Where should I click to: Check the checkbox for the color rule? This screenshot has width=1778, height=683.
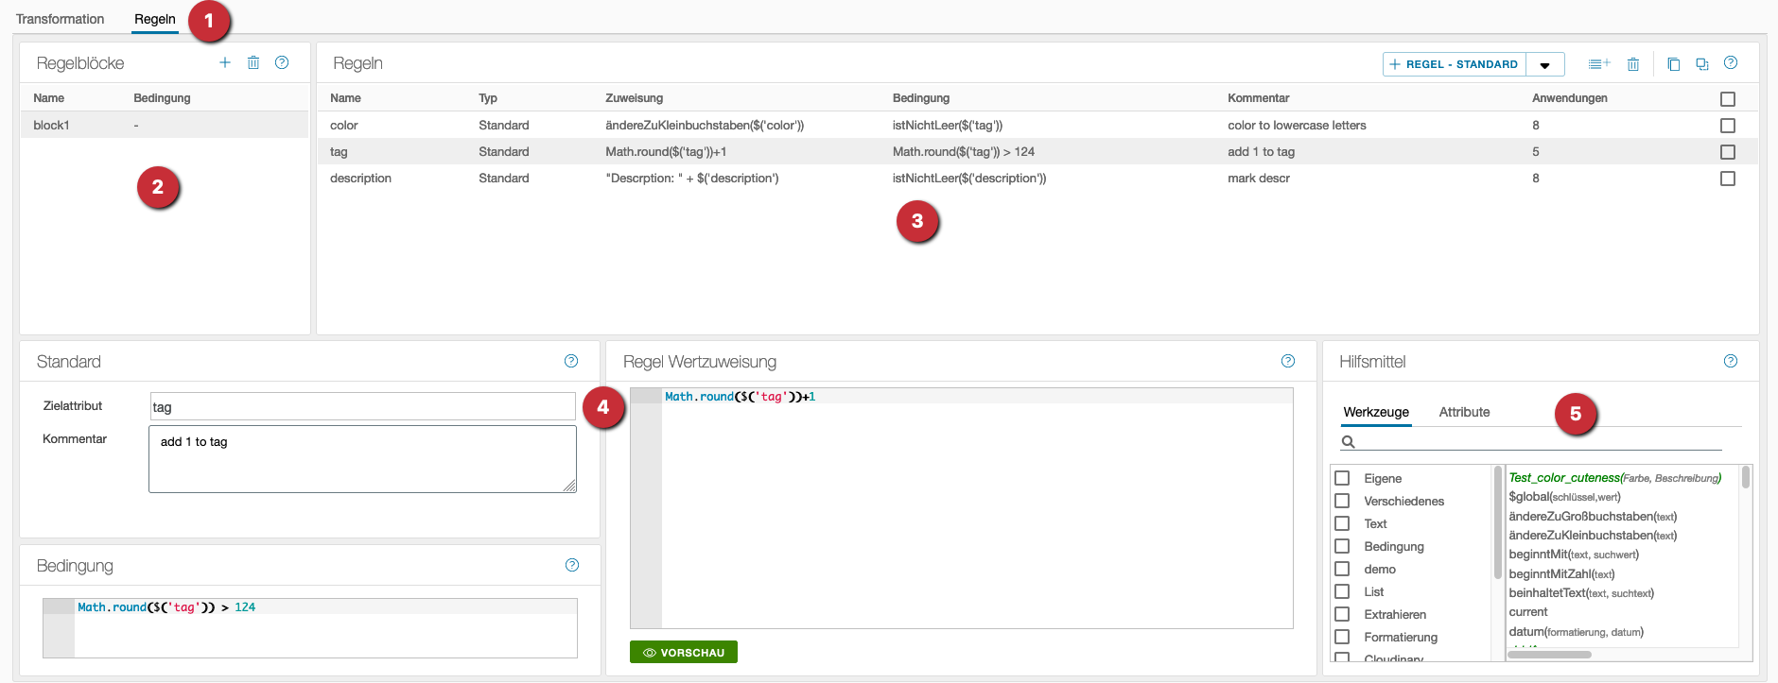tap(1728, 126)
